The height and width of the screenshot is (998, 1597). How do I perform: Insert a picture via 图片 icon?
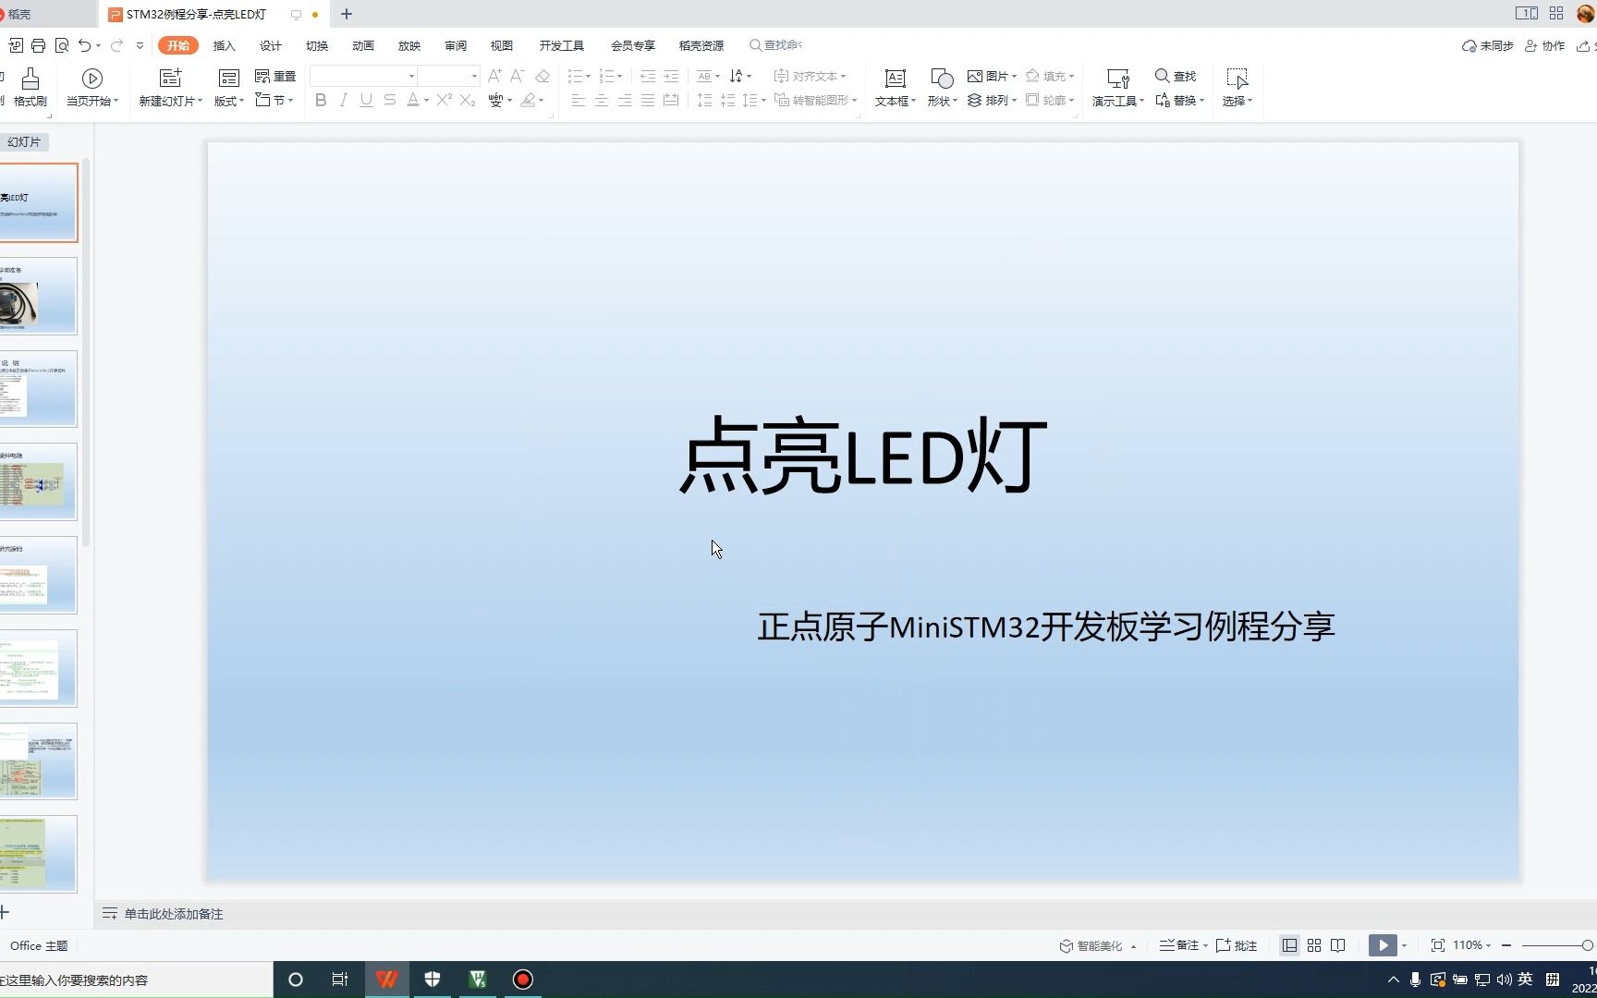tap(989, 76)
